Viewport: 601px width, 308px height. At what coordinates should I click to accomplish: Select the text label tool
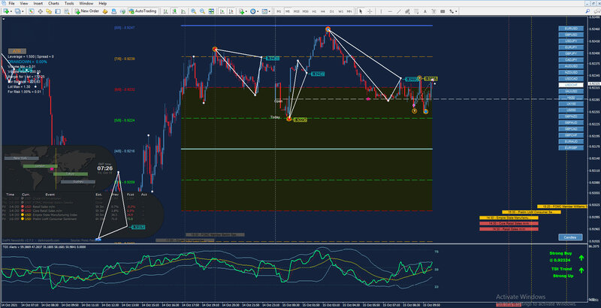click(x=433, y=11)
